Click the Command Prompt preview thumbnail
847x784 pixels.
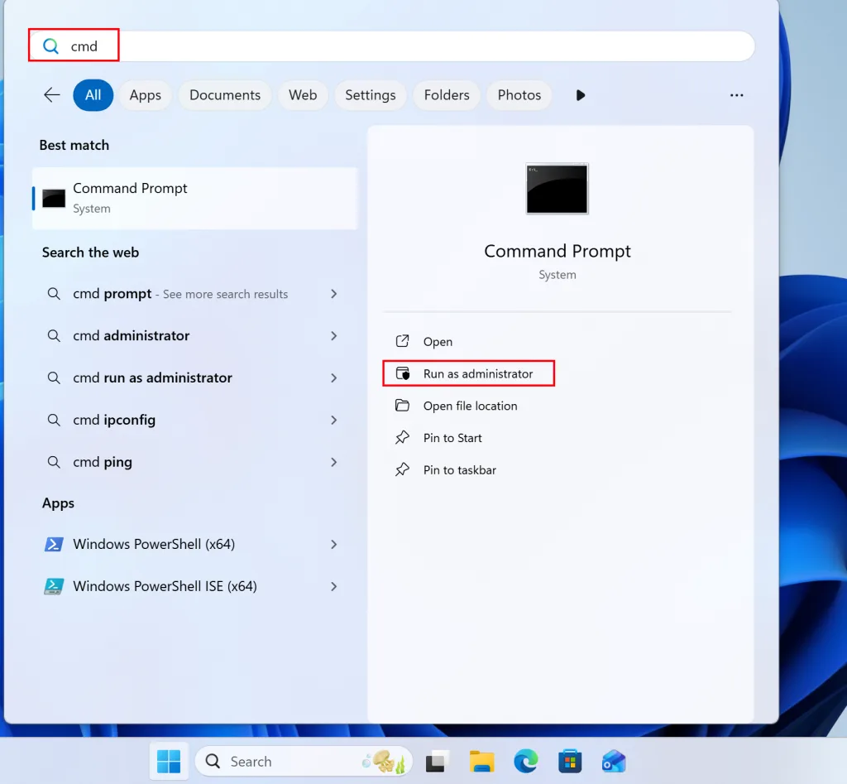click(557, 189)
